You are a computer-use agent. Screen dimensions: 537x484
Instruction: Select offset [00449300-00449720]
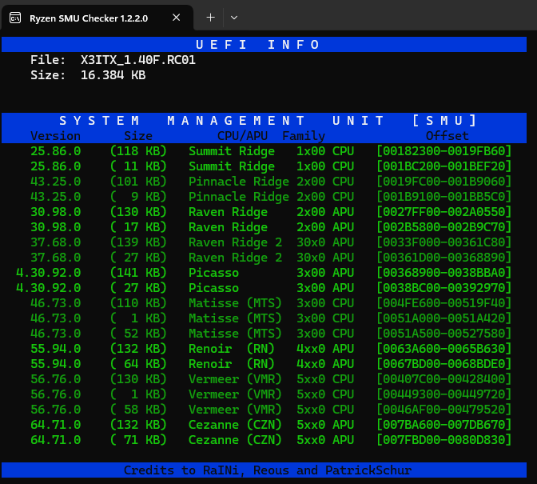444,394
